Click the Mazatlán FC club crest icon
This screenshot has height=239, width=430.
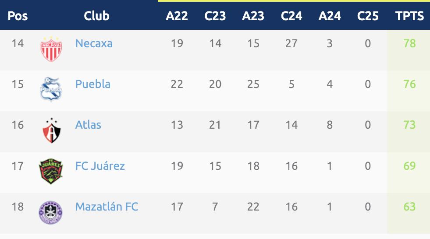pyautogui.click(x=51, y=212)
